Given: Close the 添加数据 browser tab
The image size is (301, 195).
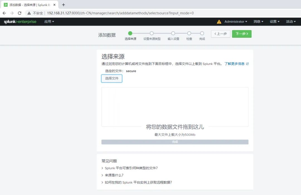Looking at the screenshot, I should tap(55, 5).
